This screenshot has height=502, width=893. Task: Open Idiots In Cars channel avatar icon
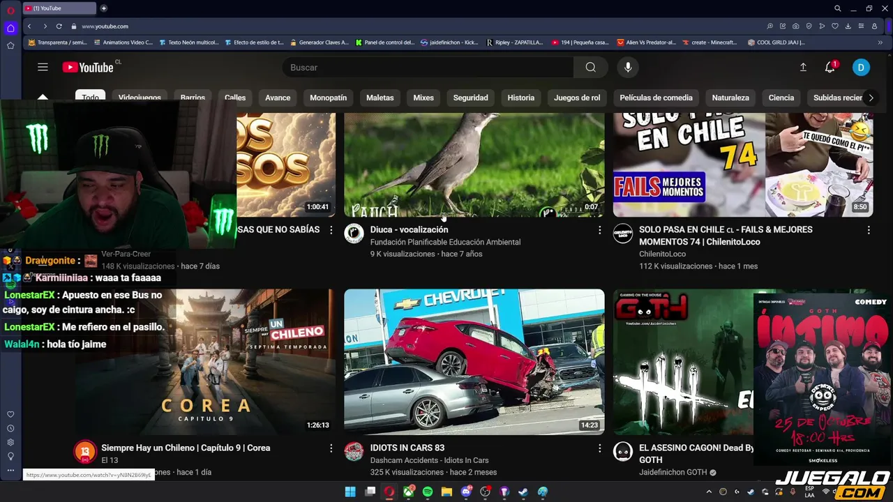click(354, 451)
